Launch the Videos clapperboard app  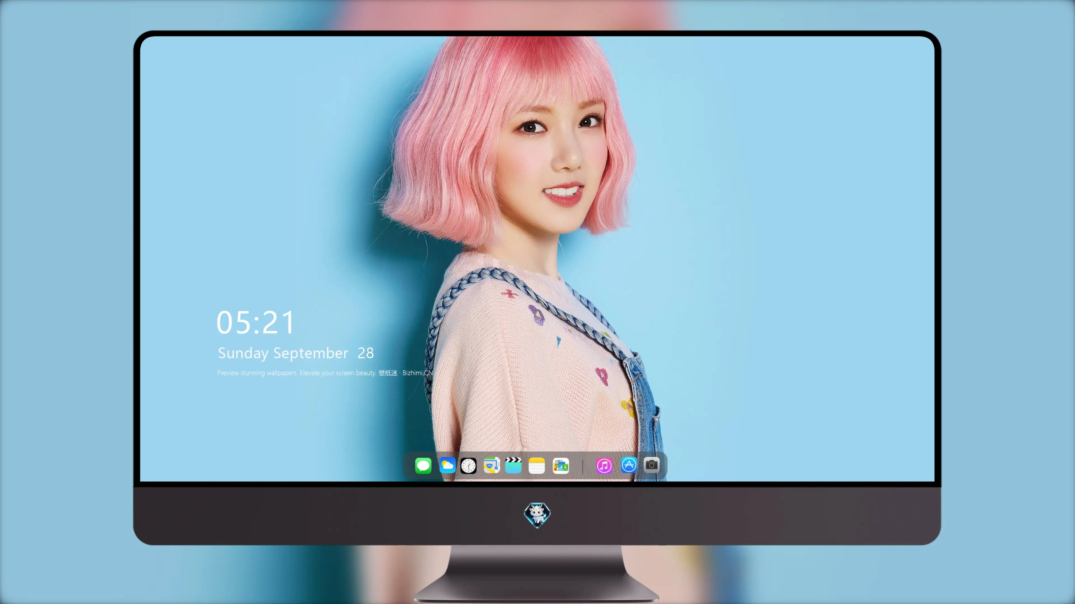point(513,465)
